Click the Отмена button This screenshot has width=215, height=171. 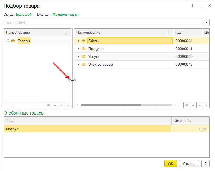[x=189, y=164]
